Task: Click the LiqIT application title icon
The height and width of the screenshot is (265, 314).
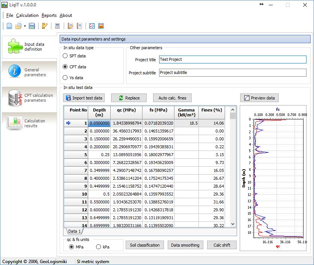Action: click(5, 5)
